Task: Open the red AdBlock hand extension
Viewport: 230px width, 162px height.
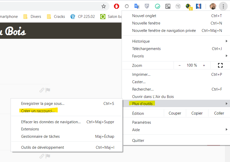Action: pos(116,6)
